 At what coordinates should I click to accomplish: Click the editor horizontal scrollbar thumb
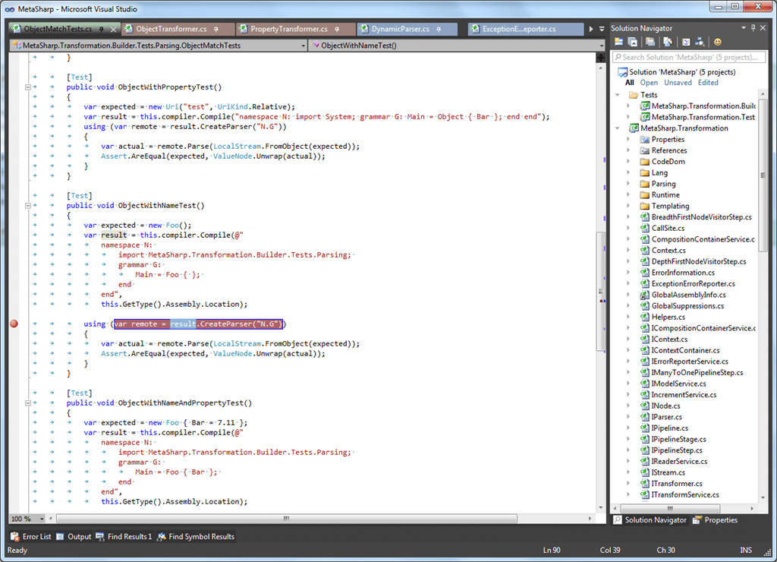[x=286, y=519]
